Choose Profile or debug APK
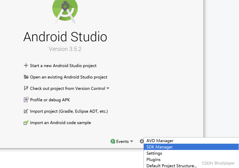This screenshot has width=239, height=168. click(50, 100)
